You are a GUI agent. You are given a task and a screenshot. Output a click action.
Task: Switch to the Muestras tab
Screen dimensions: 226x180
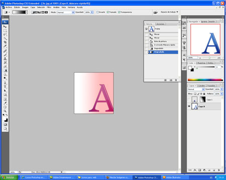(201, 63)
